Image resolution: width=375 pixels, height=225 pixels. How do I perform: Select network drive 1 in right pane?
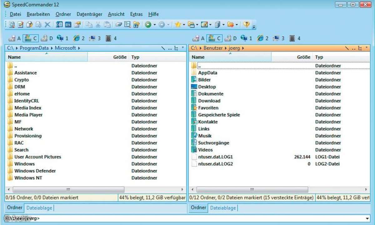tap(247, 38)
